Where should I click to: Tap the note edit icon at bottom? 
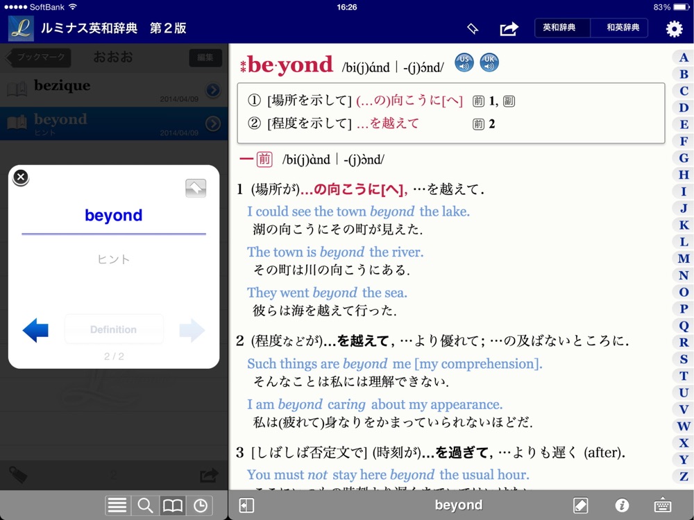point(581,505)
